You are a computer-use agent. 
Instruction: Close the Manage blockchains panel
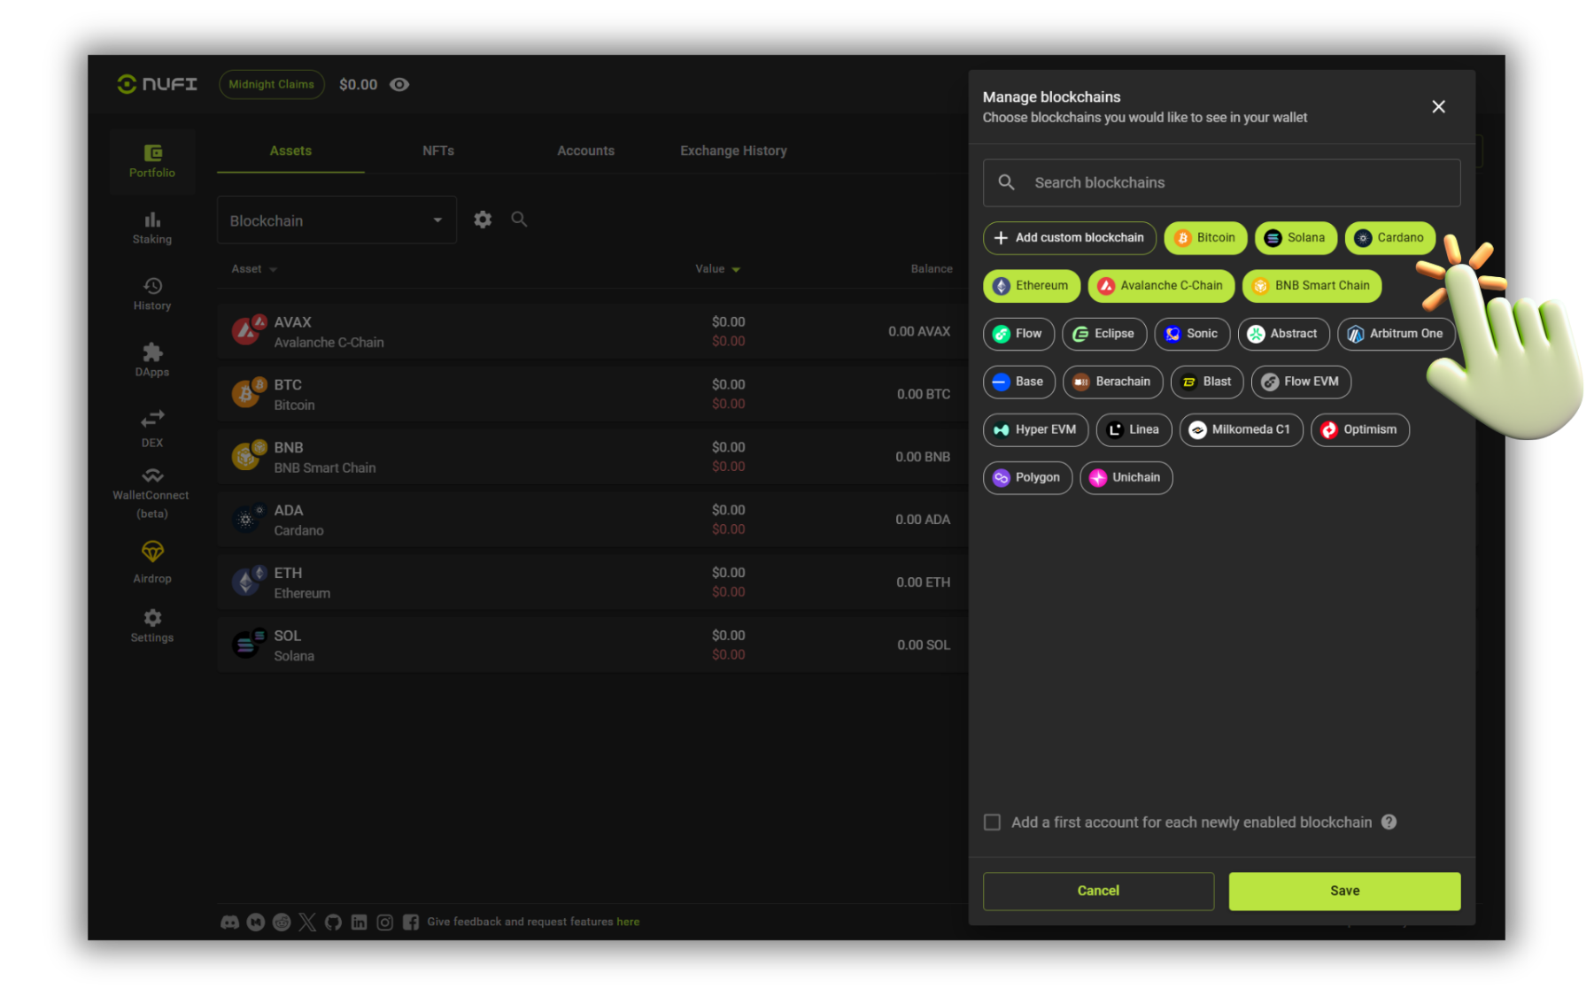(1438, 106)
